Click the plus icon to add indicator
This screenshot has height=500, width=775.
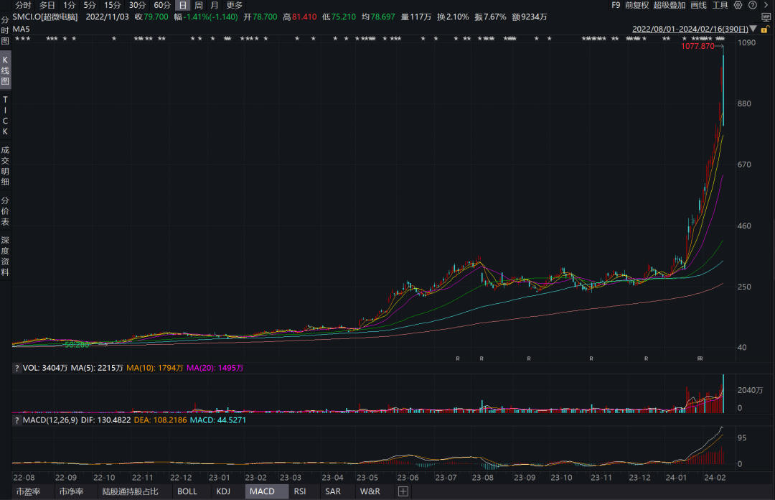[x=403, y=491]
